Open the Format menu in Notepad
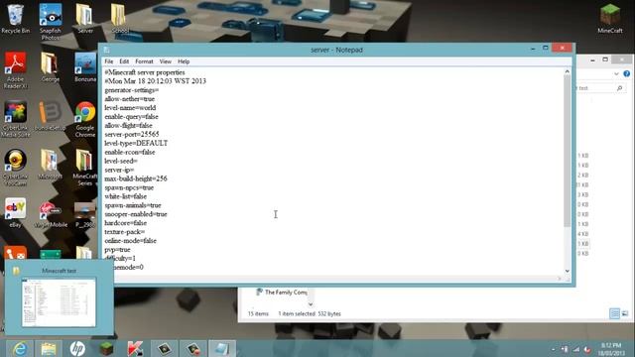 point(144,61)
